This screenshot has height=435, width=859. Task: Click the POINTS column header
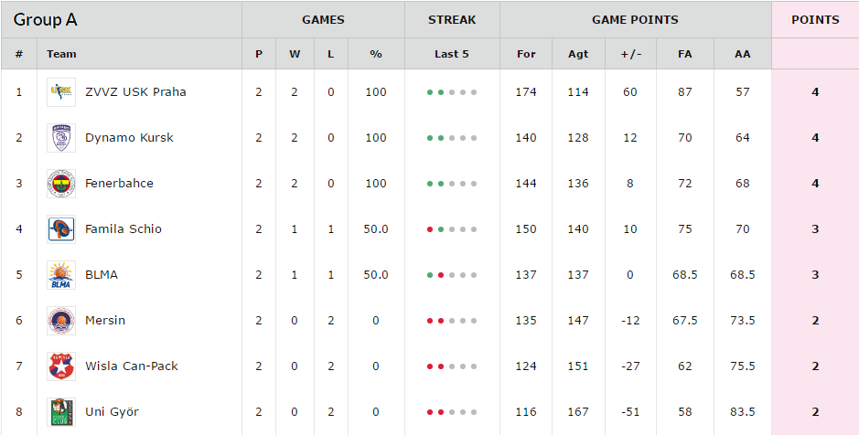click(x=815, y=20)
